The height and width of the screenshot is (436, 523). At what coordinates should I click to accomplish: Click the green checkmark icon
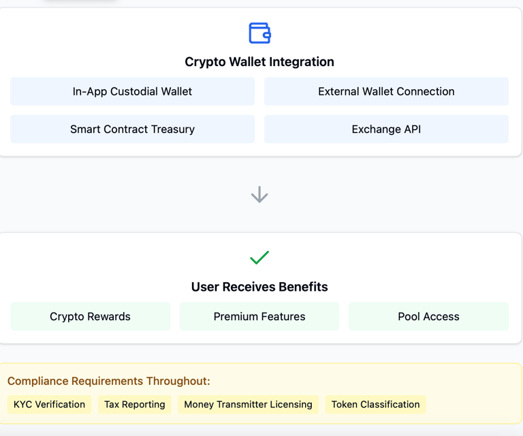(x=259, y=258)
